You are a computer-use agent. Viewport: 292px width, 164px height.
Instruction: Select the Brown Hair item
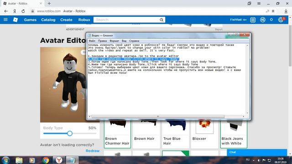146,134
